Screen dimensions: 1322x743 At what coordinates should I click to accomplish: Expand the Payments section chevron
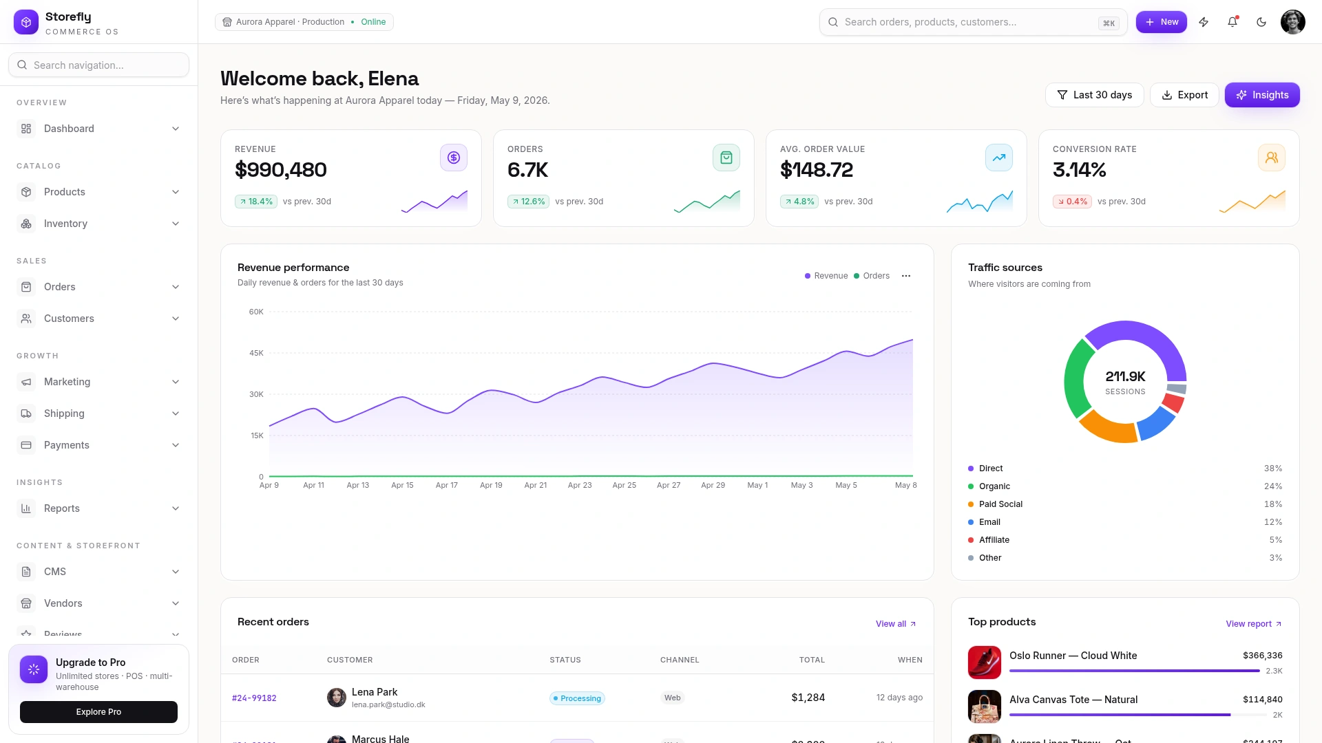[176, 445]
